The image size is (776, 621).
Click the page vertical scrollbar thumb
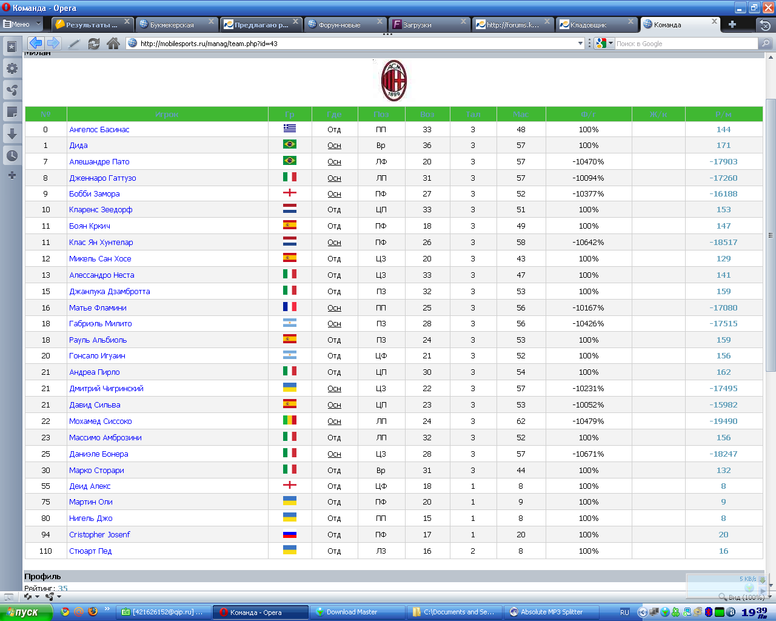(x=771, y=235)
